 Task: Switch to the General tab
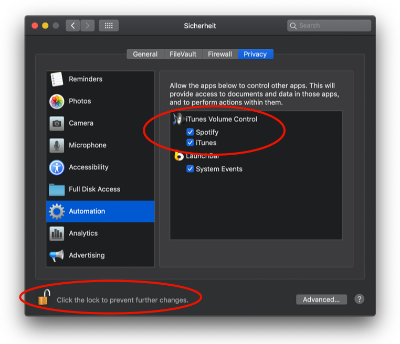pyautogui.click(x=145, y=54)
